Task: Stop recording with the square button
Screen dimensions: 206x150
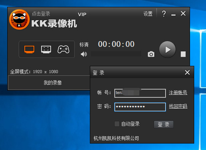Action: 183,54
